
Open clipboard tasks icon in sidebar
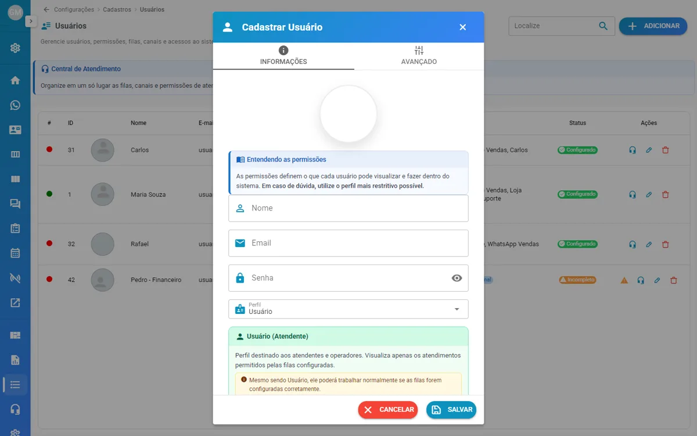15,228
